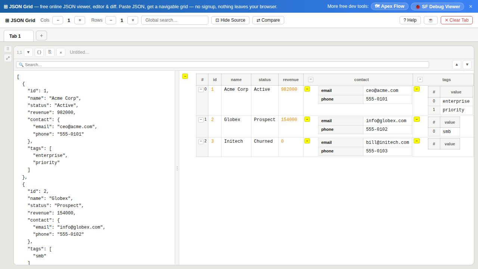Click the expand-pane diagonal arrows icon
Screen dimensions: 478x269
pyautogui.click(x=8, y=58)
